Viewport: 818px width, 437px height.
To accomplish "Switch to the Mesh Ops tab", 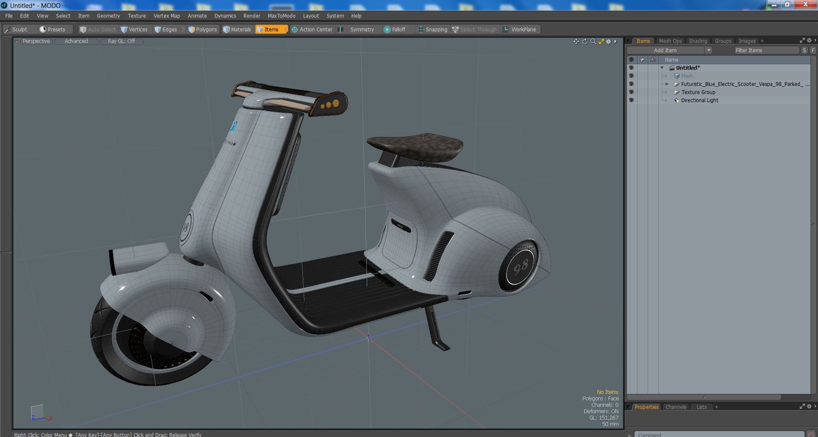I will pyautogui.click(x=670, y=41).
